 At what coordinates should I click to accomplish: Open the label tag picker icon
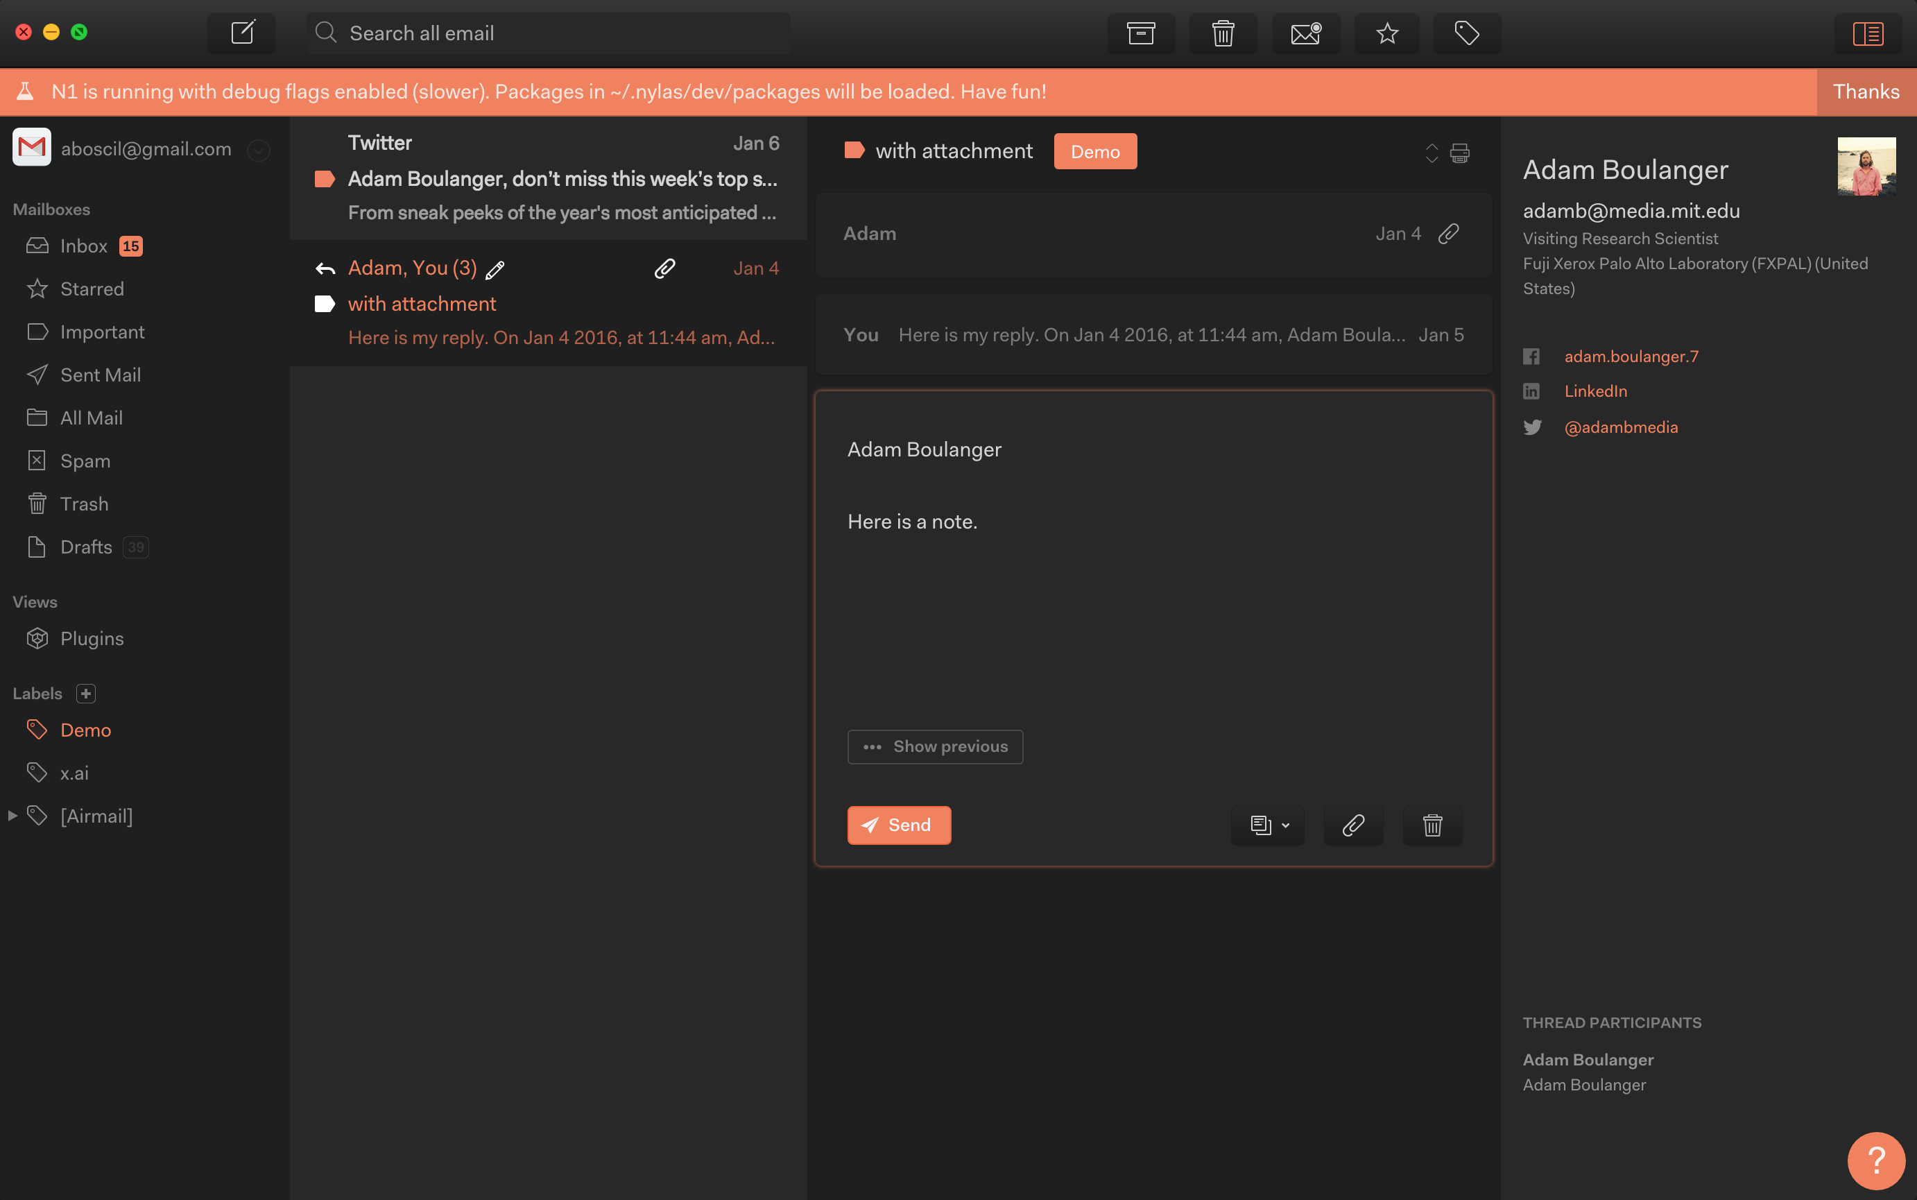click(x=1466, y=33)
